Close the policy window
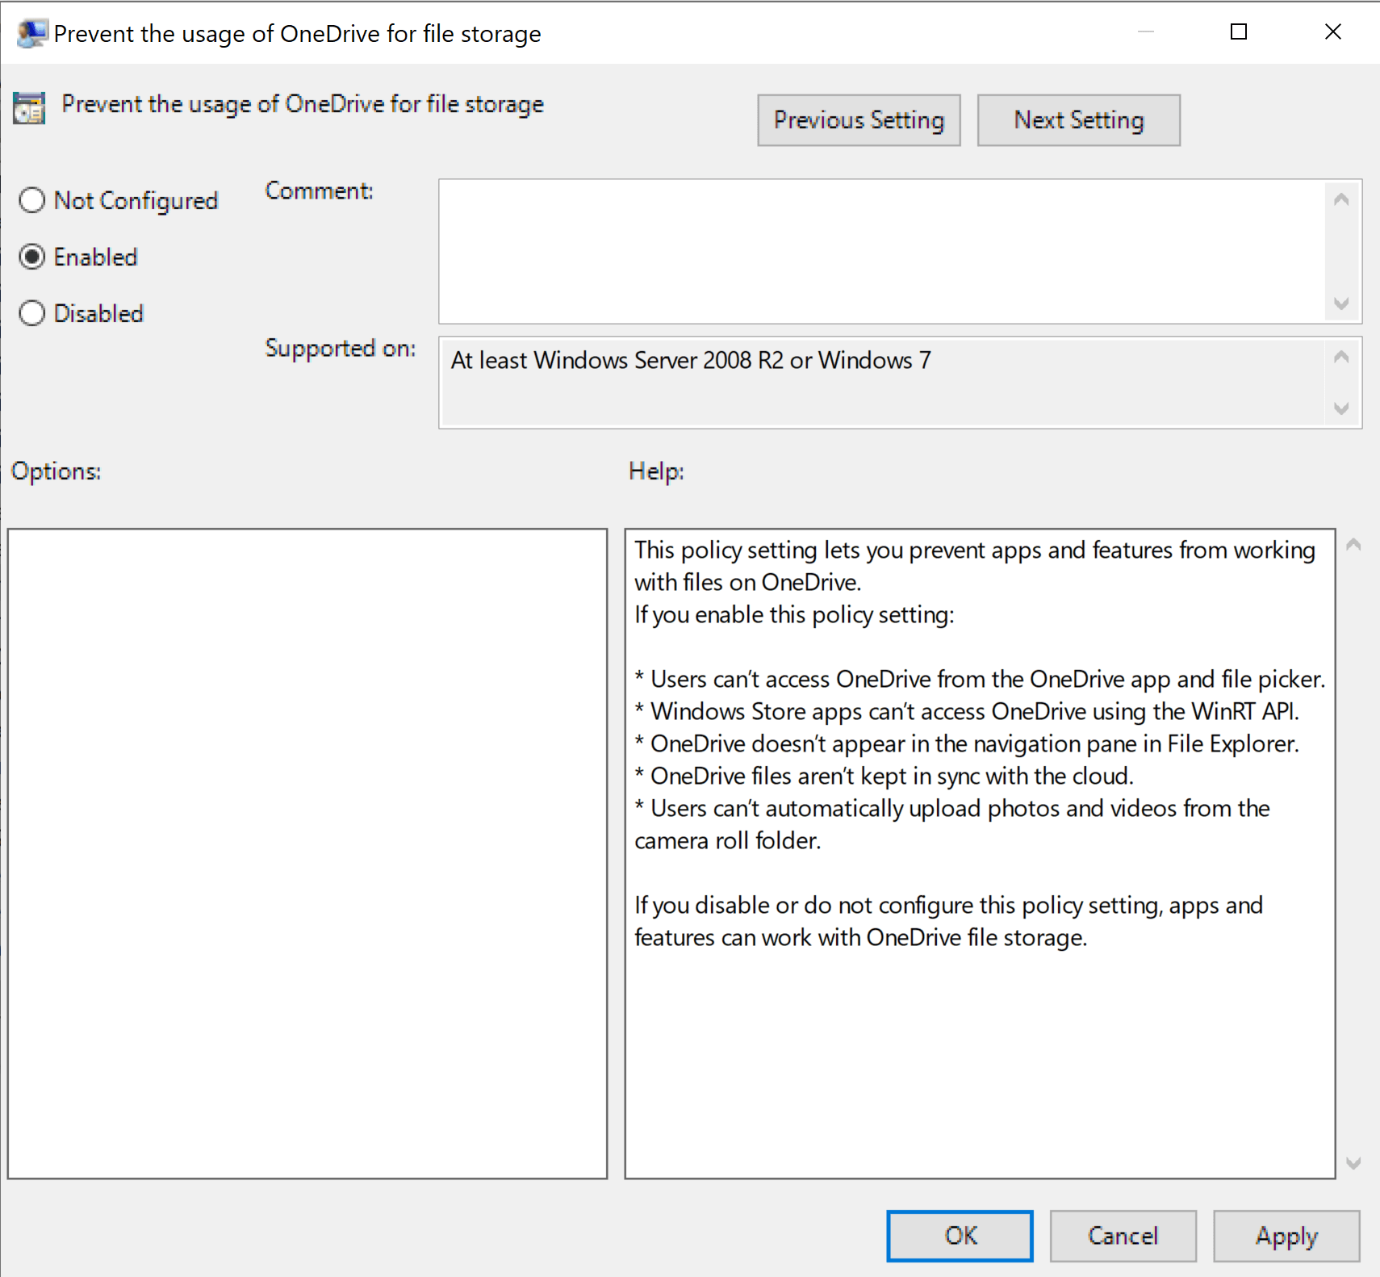 pos(1333,32)
